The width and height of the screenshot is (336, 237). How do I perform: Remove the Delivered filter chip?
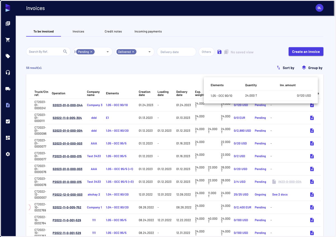pyautogui.click(x=133, y=52)
